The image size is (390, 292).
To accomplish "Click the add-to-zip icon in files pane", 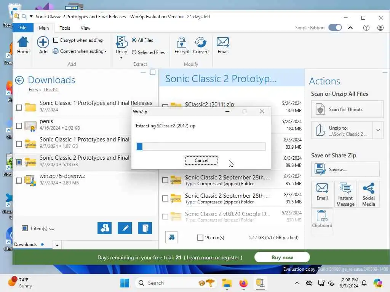I will pyautogui.click(x=104, y=228).
